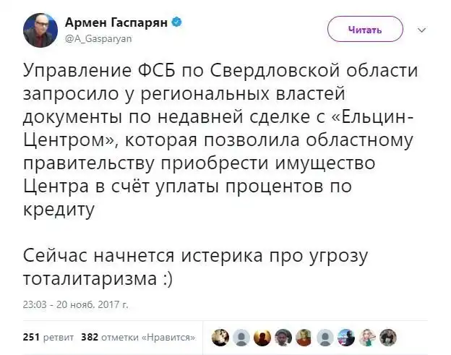Viewport: 451px width, 355px height.
Task: Click the sixth liker avatar in row
Action: pos(327,337)
